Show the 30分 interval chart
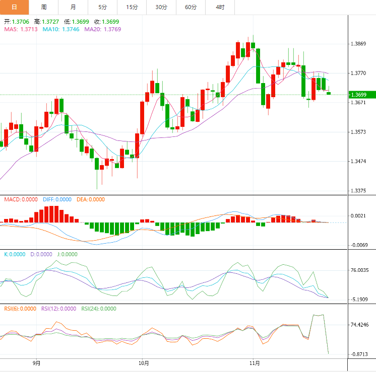The image size is (376, 372). 161,7
